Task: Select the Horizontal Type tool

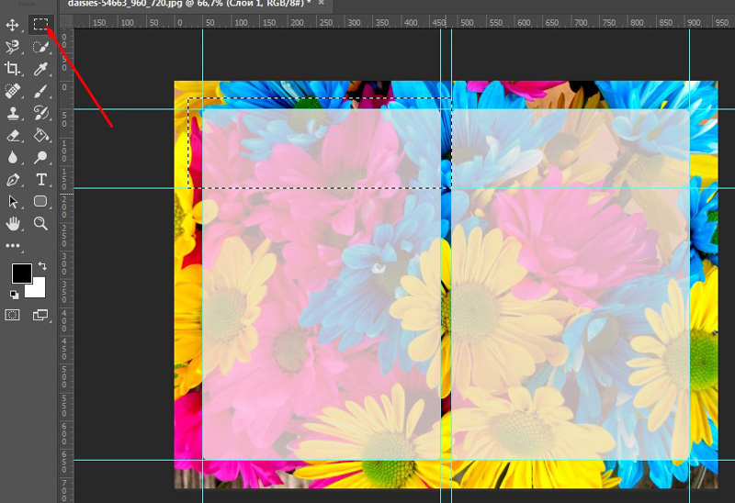Action: click(x=40, y=179)
